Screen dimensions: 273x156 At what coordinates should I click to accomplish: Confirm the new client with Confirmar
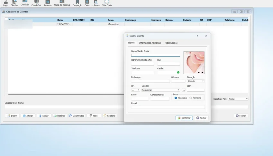click(184, 118)
